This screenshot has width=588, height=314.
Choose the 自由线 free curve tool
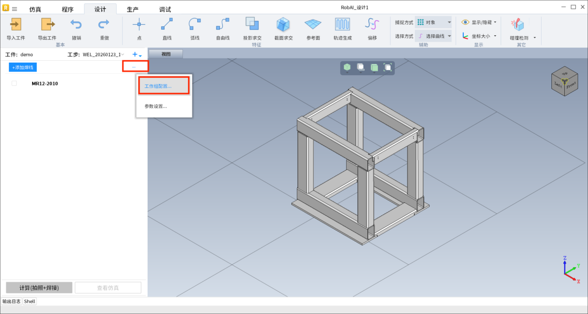click(x=223, y=25)
